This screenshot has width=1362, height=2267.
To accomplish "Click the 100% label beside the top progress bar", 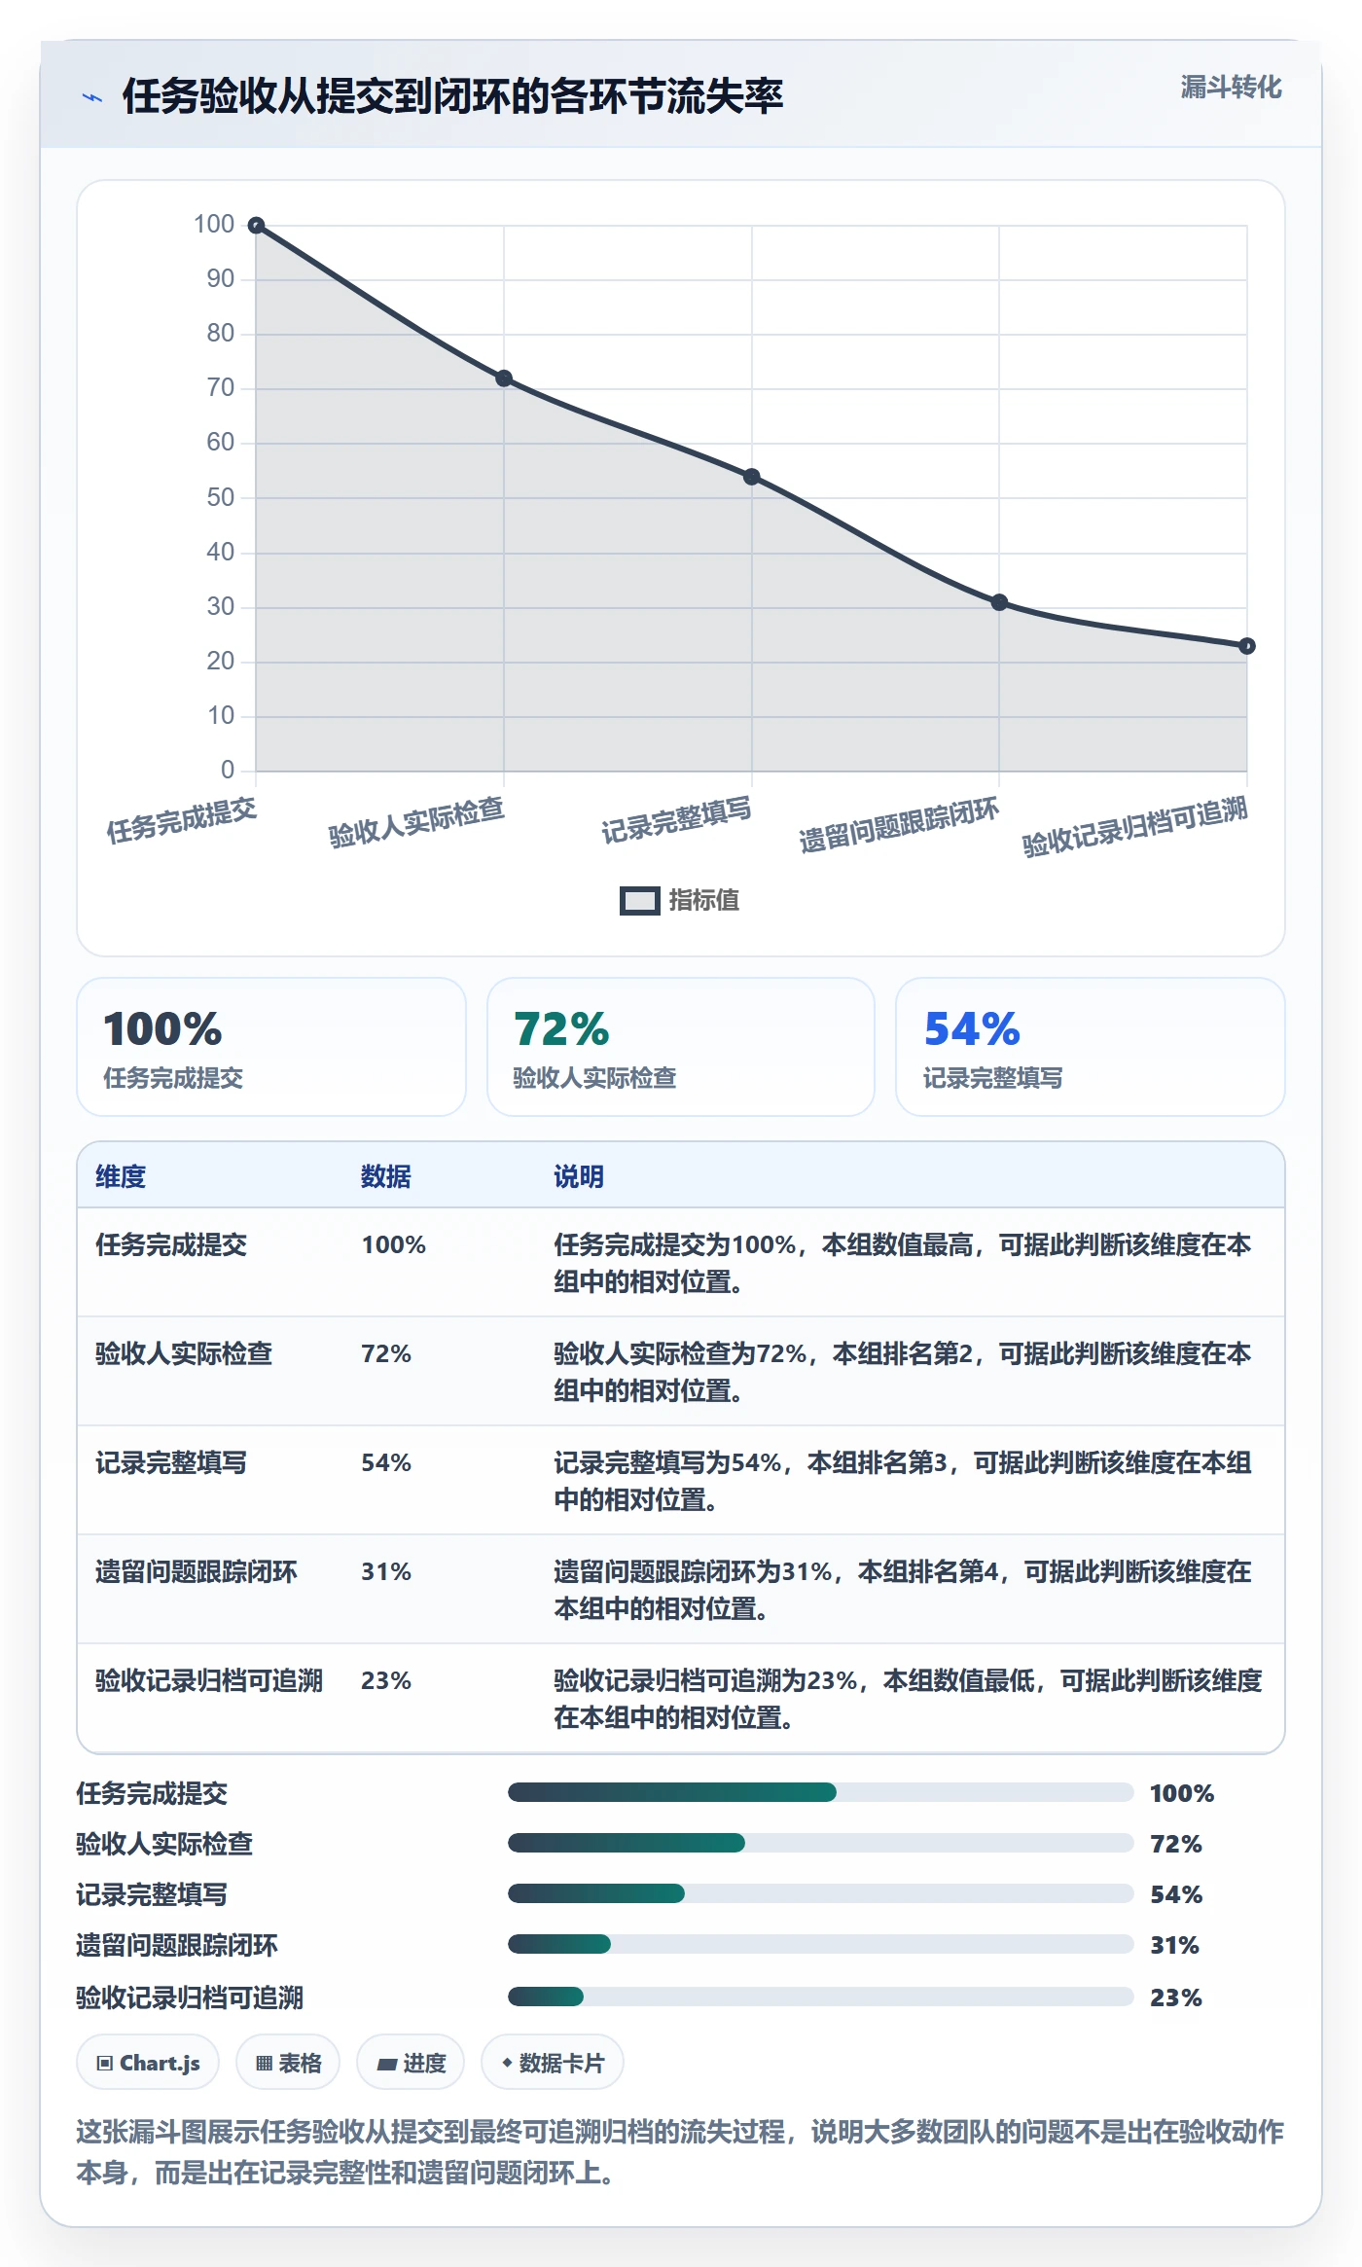I will [1182, 1793].
